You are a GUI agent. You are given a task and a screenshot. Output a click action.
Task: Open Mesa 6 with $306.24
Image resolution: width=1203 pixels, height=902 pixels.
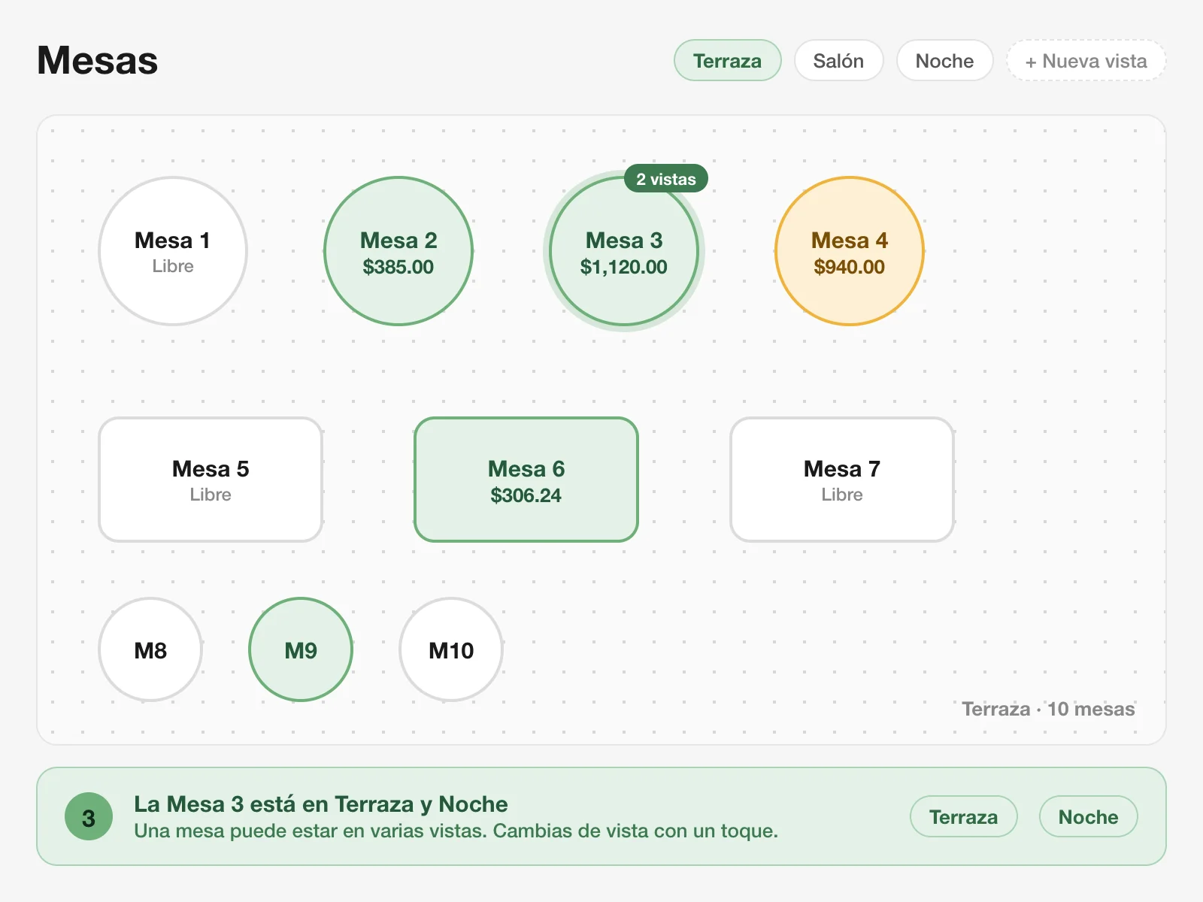tap(526, 480)
